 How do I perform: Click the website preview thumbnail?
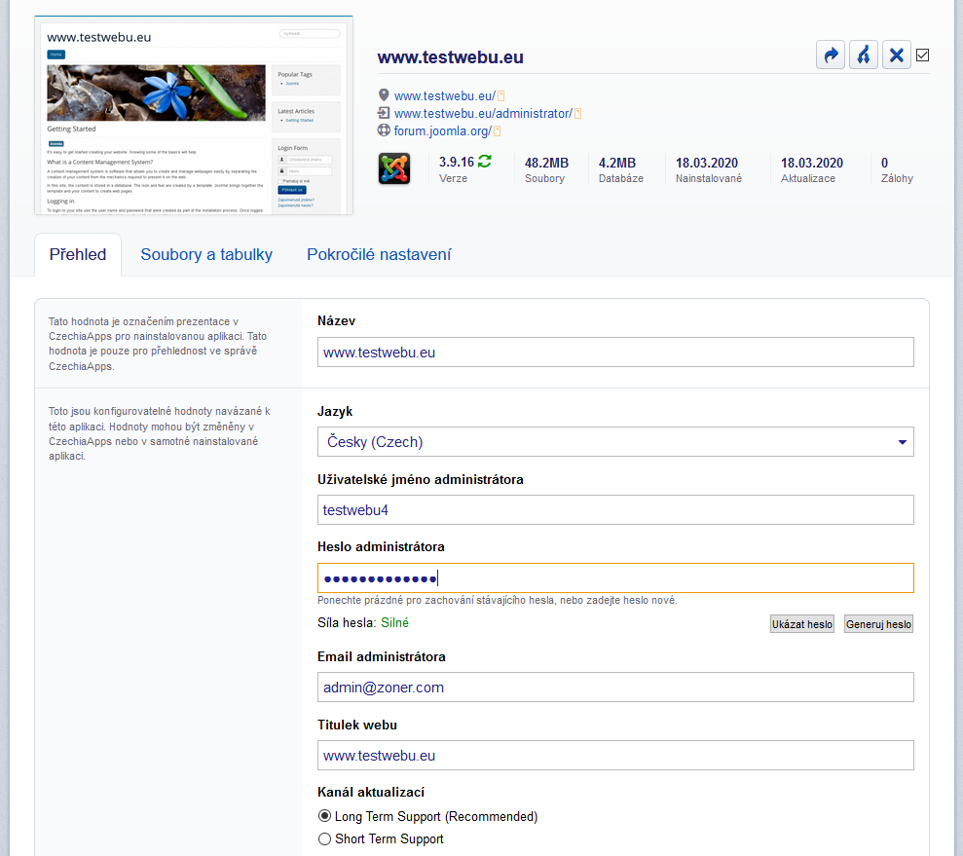(x=194, y=116)
